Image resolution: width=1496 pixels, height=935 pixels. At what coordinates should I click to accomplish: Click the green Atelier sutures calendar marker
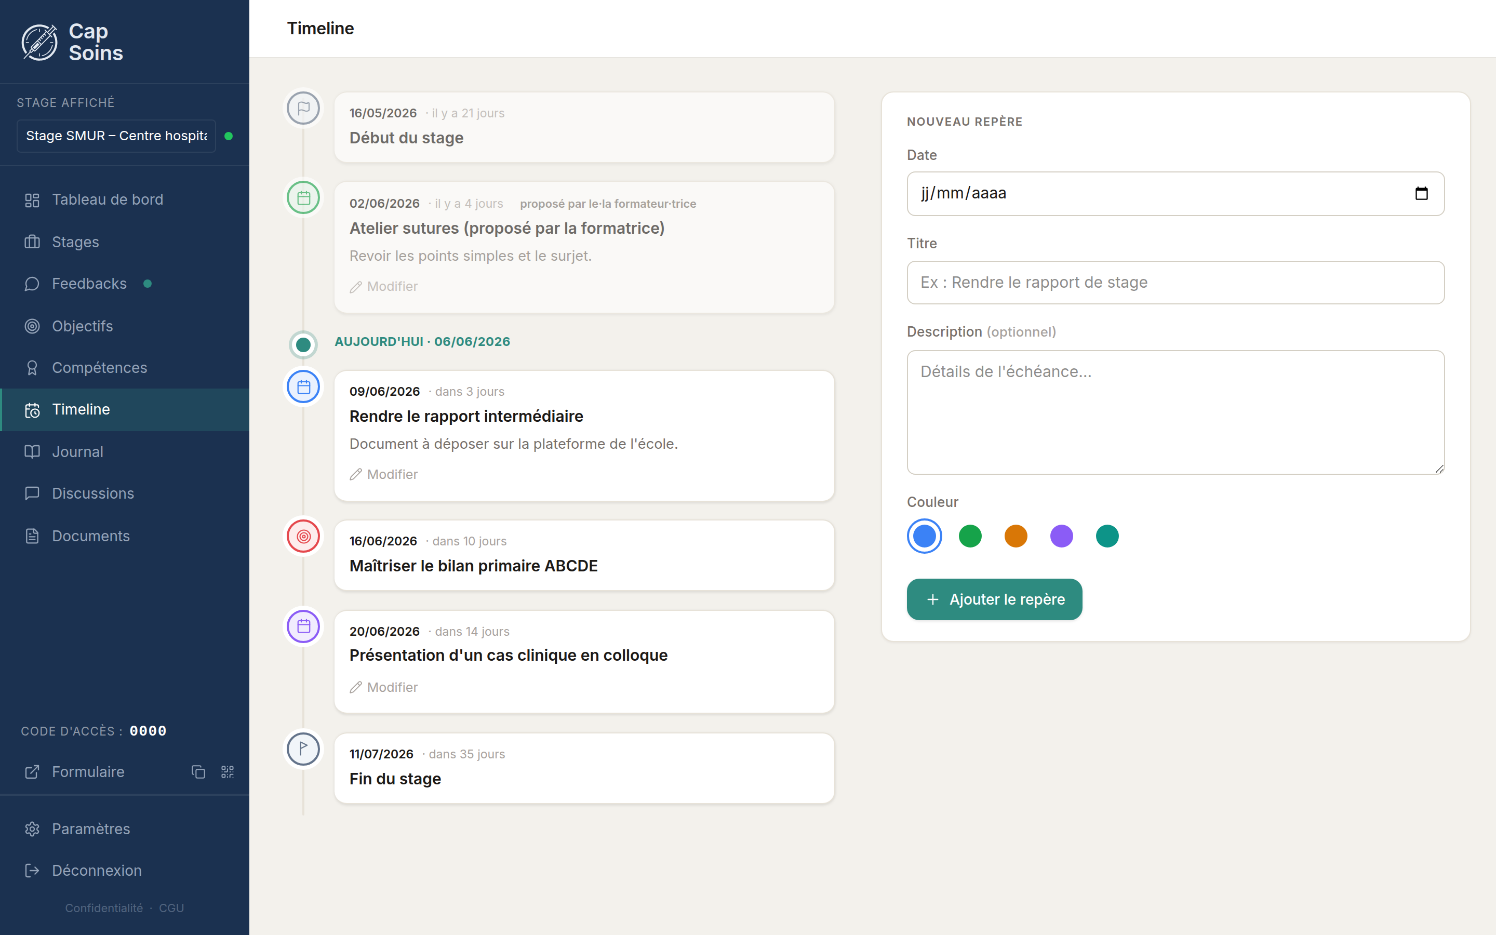click(x=303, y=198)
